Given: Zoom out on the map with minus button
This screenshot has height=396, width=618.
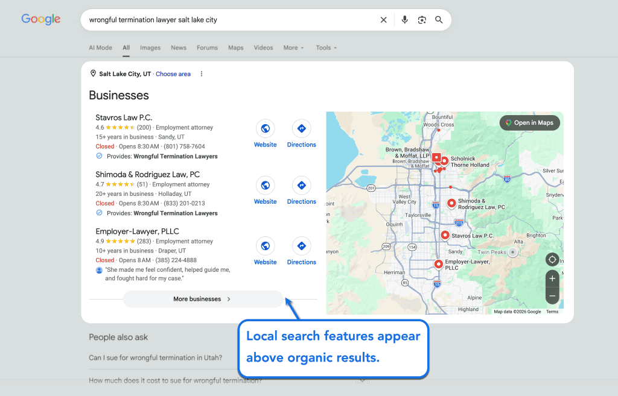Looking at the screenshot, I should [552, 295].
